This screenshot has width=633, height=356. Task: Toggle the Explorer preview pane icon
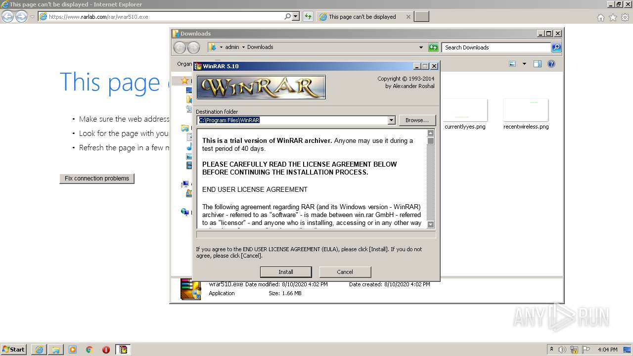[538, 64]
